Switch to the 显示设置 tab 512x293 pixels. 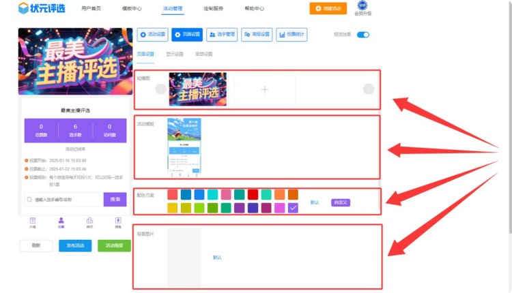(175, 54)
